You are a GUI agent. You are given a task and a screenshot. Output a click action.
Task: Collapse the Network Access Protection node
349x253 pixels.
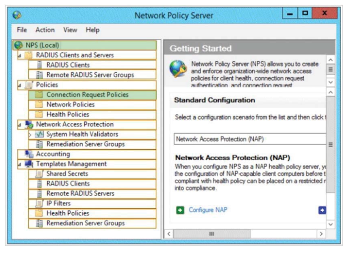tap(19, 125)
